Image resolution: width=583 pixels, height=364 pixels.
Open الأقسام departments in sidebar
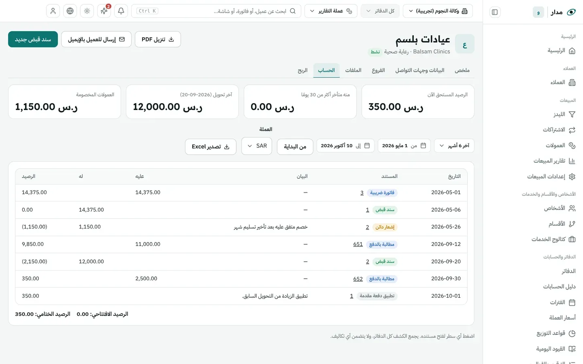[562, 224]
